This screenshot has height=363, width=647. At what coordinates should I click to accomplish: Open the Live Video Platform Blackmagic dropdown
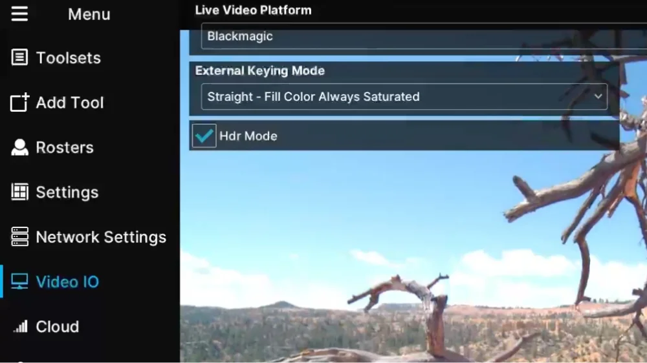pyautogui.click(x=421, y=37)
